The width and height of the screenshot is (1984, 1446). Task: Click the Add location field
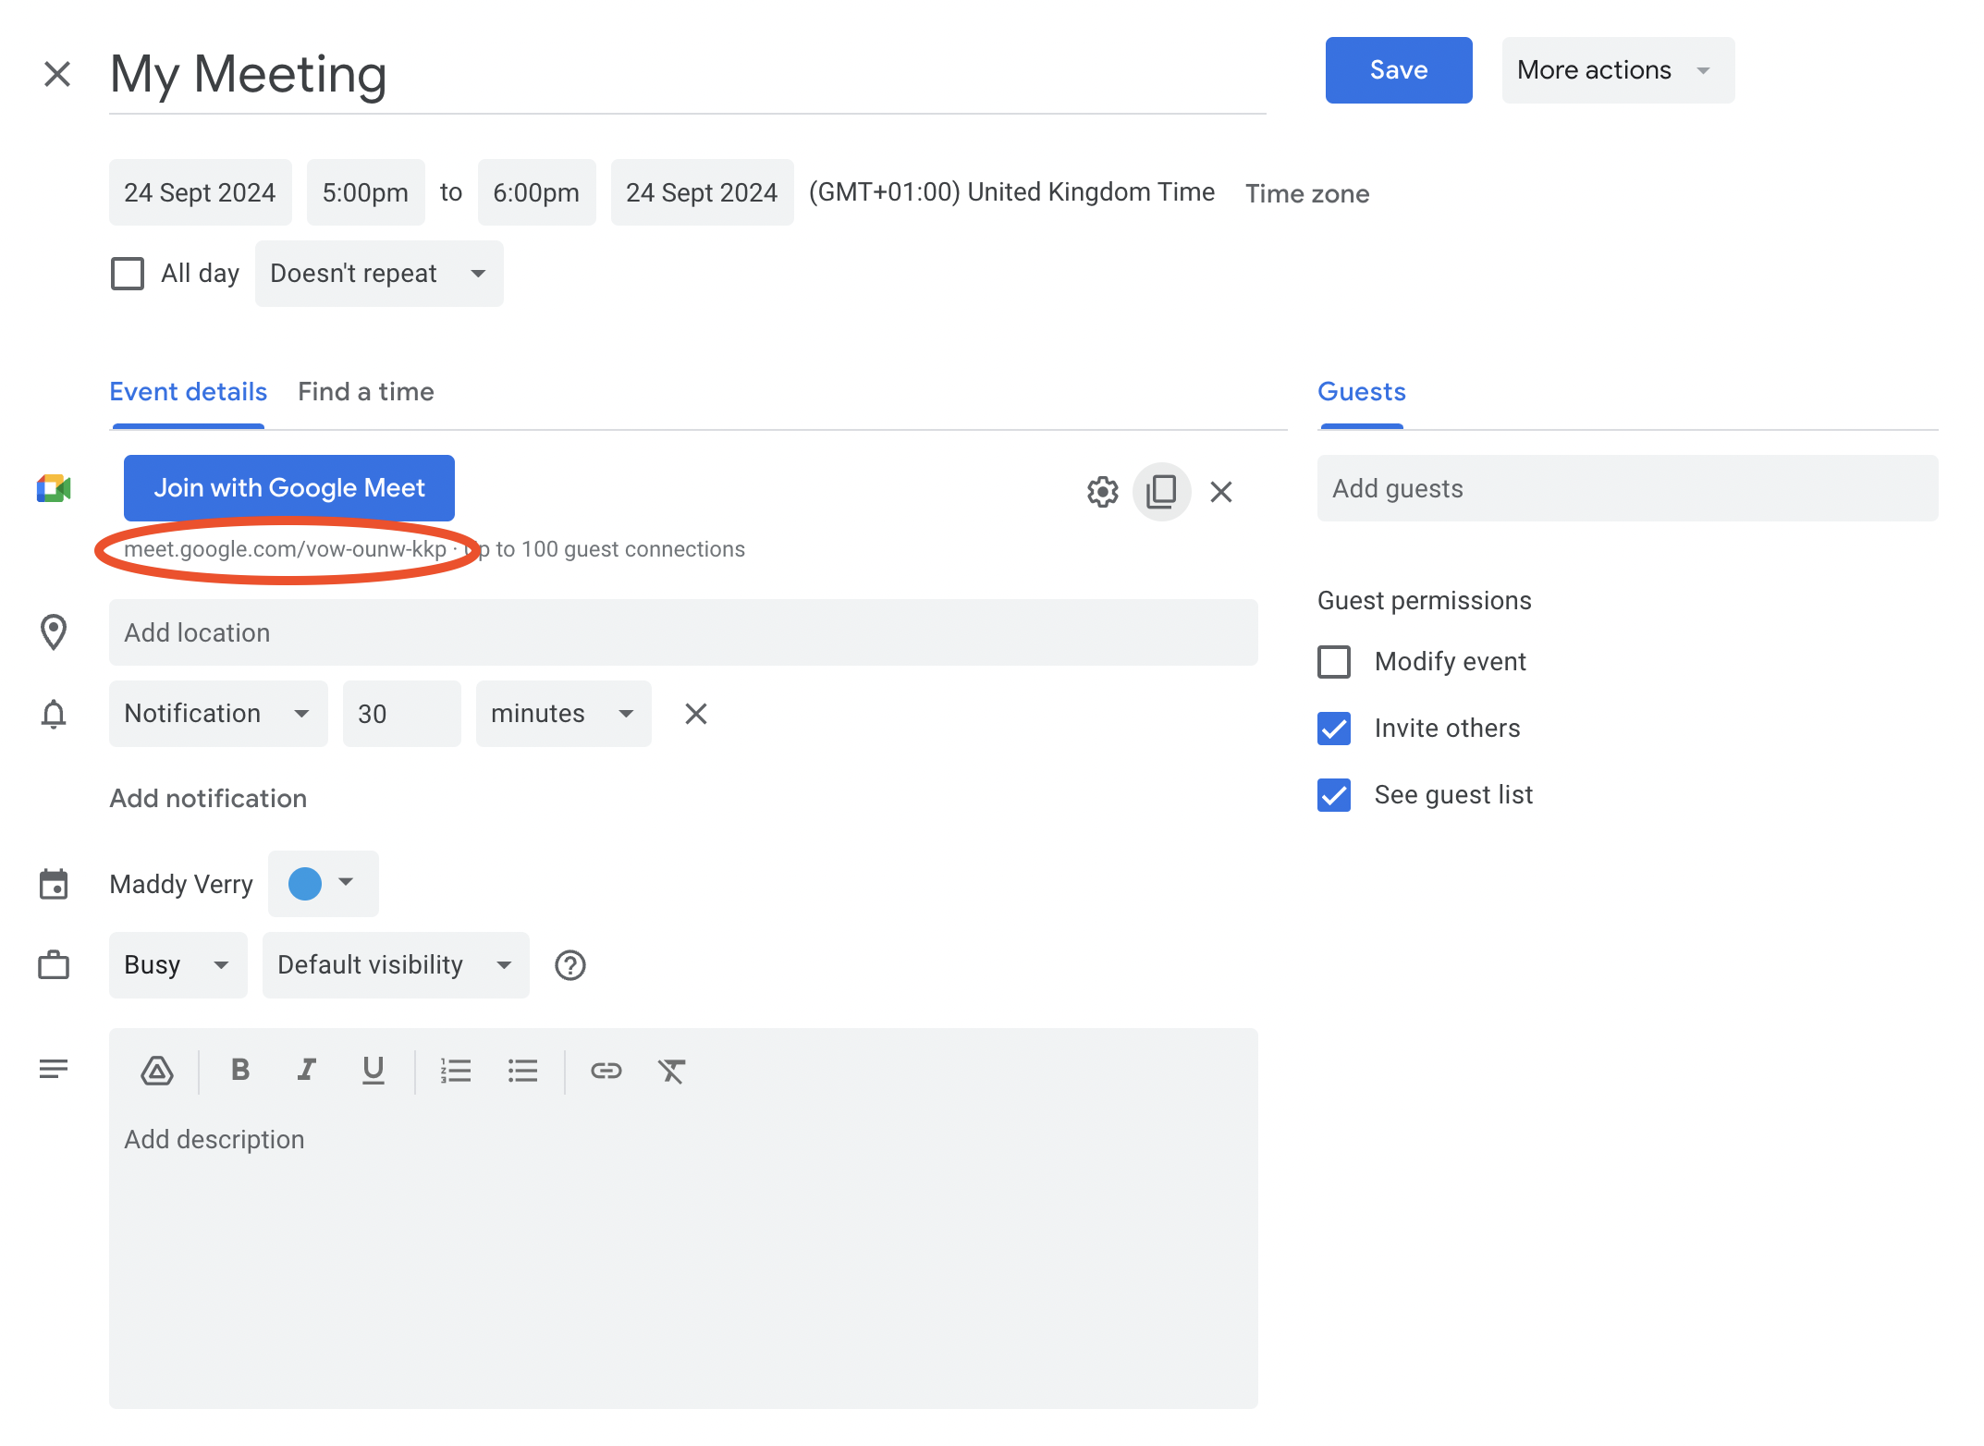pos(683,632)
